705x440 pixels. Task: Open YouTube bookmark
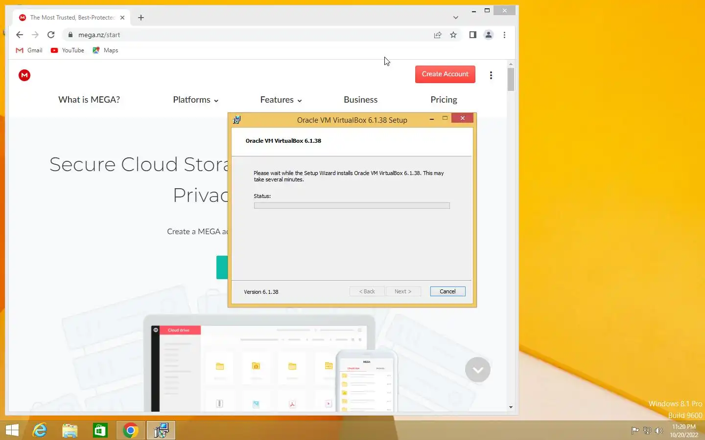[68, 50]
